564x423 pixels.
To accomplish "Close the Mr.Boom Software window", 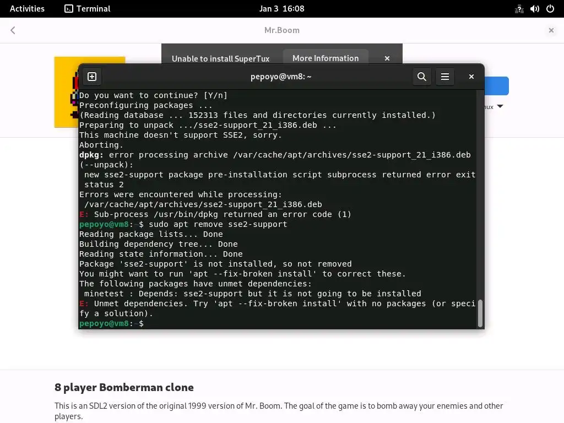I will click(x=551, y=30).
